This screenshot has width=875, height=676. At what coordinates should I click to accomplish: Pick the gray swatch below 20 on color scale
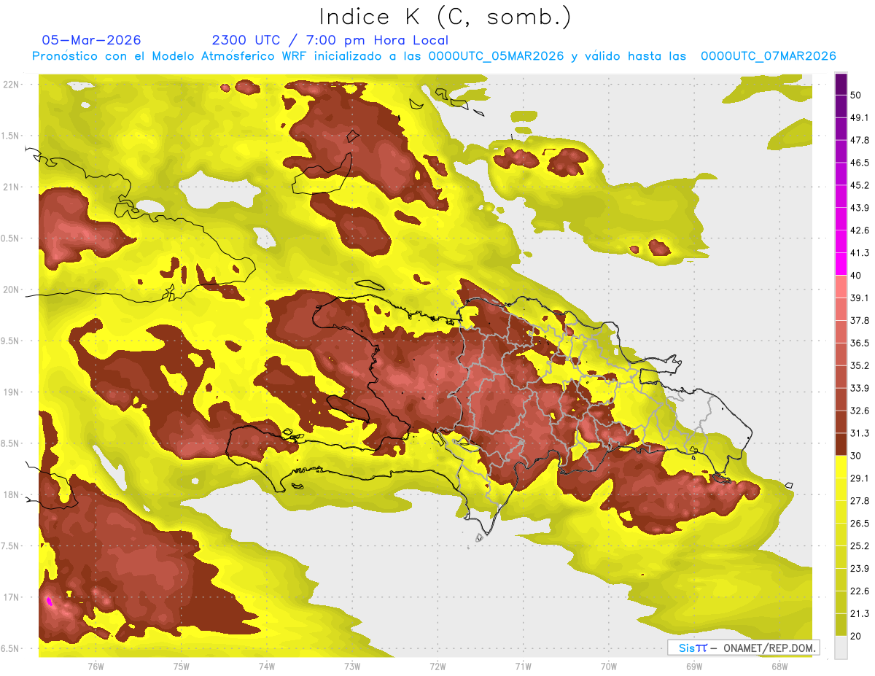point(841,648)
